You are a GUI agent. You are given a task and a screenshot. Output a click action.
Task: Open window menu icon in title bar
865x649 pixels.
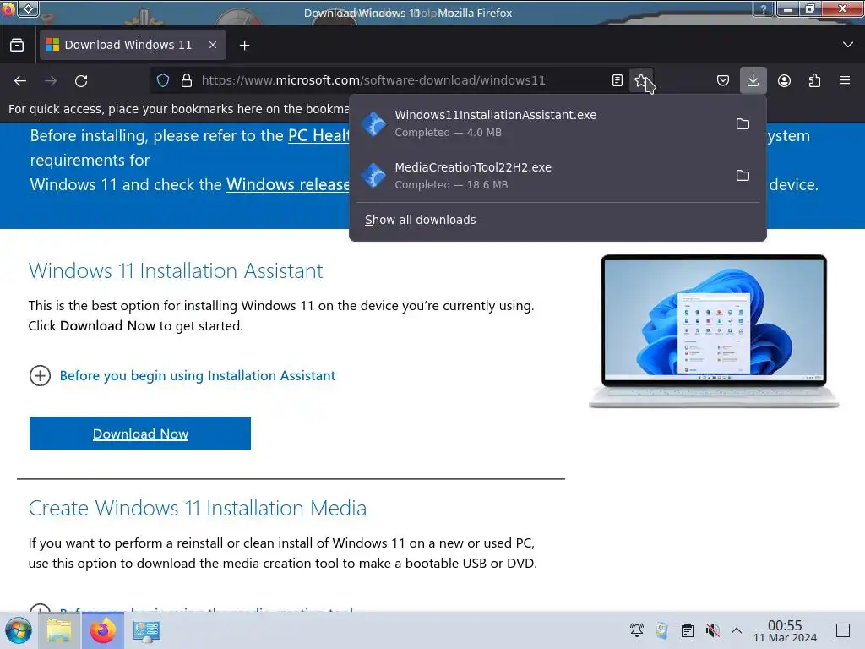coord(8,9)
